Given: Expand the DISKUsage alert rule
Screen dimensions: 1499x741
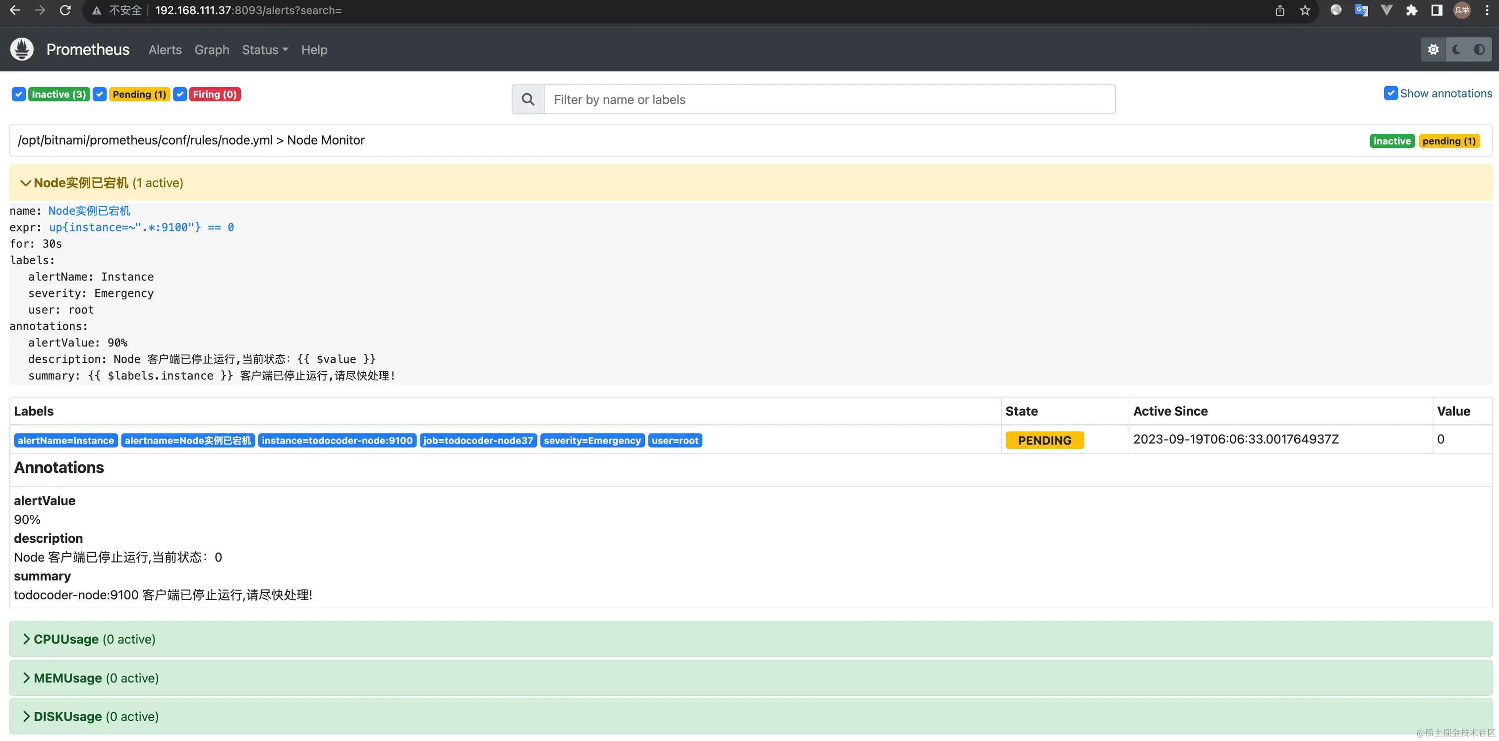Looking at the screenshot, I should (x=750, y=716).
